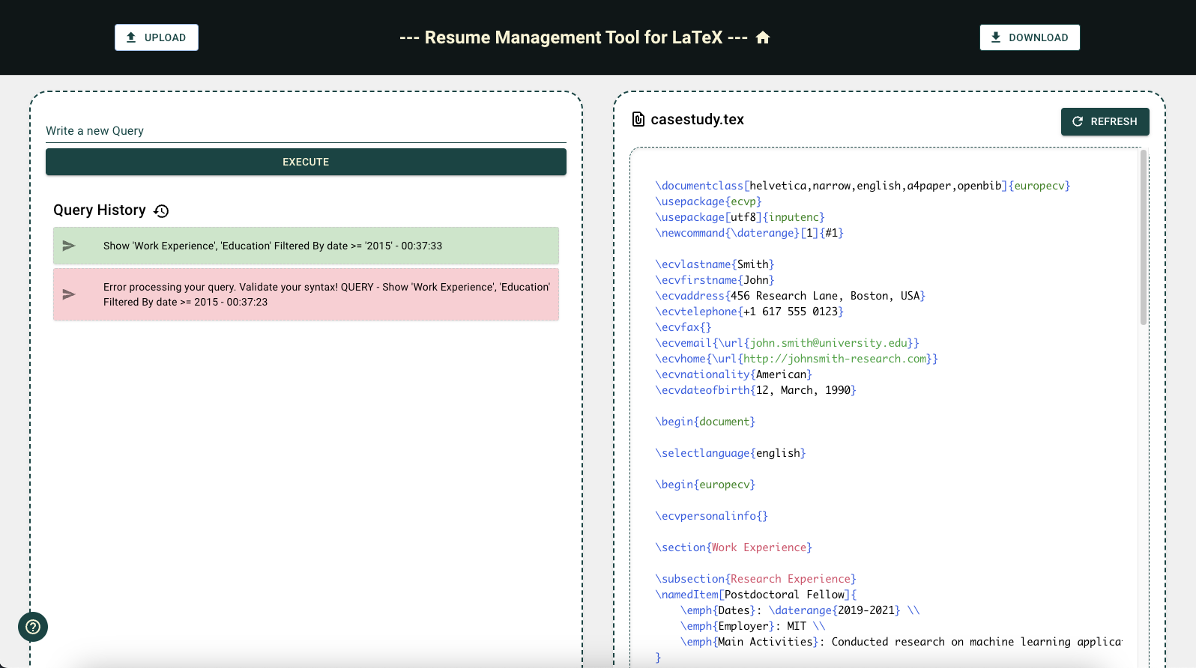Select the error message text in the red entry
Image resolution: width=1196 pixels, height=668 pixels.
327,294
